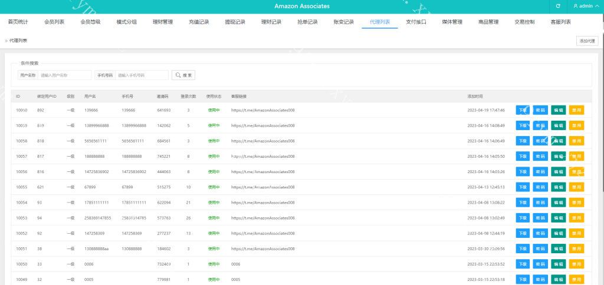Click 密码 button for ID 10055

pyautogui.click(x=540, y=187)
